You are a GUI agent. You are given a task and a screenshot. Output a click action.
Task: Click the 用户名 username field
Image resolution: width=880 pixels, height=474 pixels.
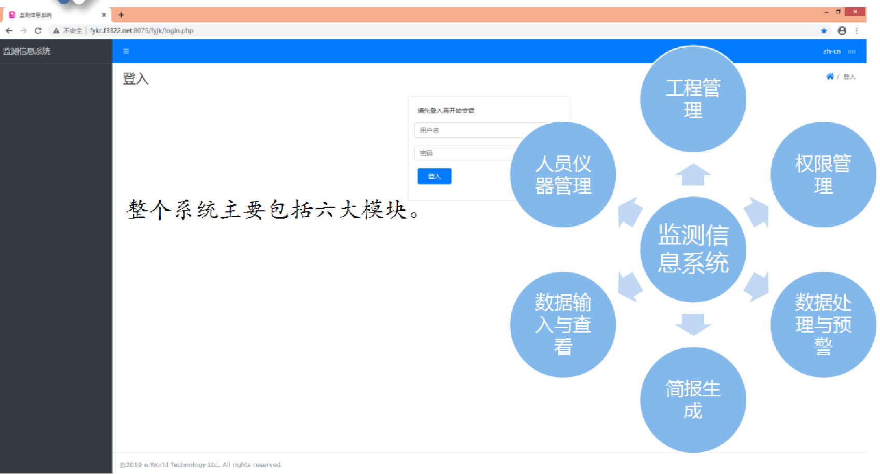point(467,130)
